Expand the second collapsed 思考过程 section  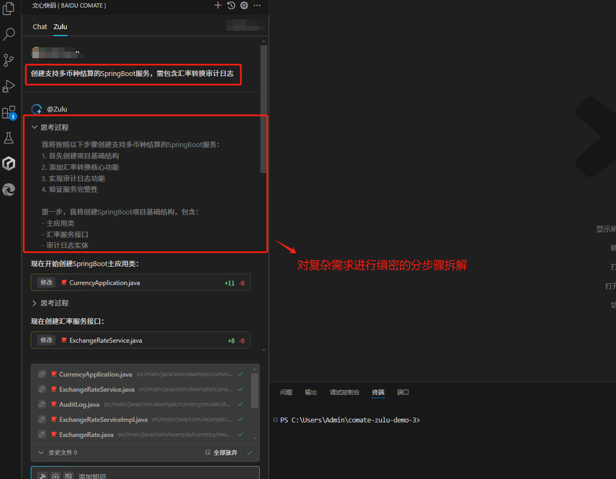[50, 303]
